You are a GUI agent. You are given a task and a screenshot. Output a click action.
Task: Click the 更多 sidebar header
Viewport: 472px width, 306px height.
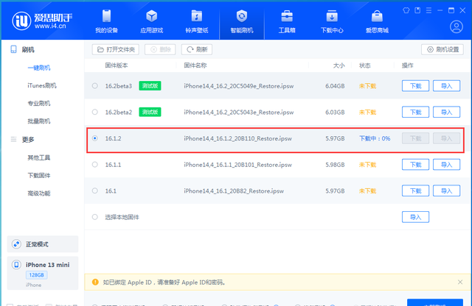tap(28, 139)
